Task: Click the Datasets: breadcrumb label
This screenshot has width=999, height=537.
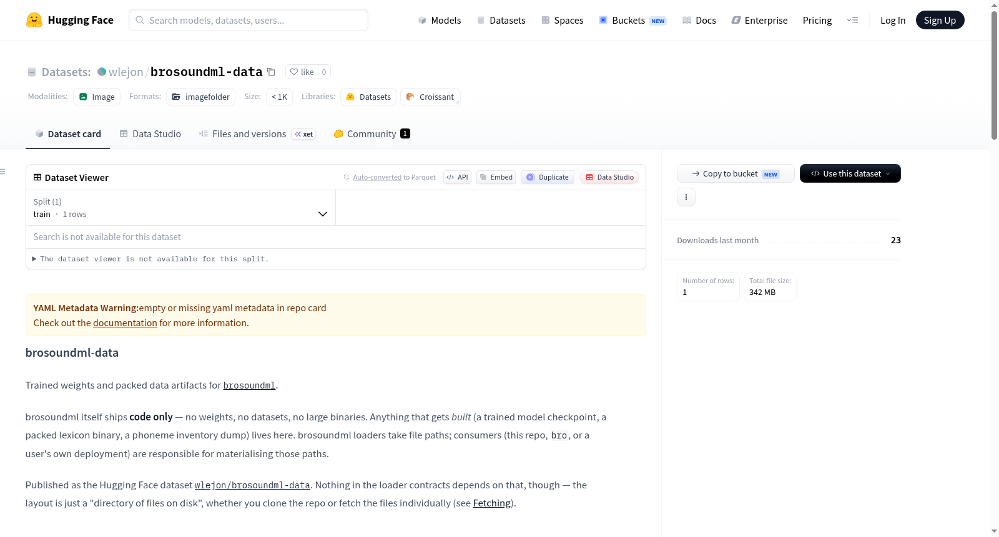Action: [66, 72]
